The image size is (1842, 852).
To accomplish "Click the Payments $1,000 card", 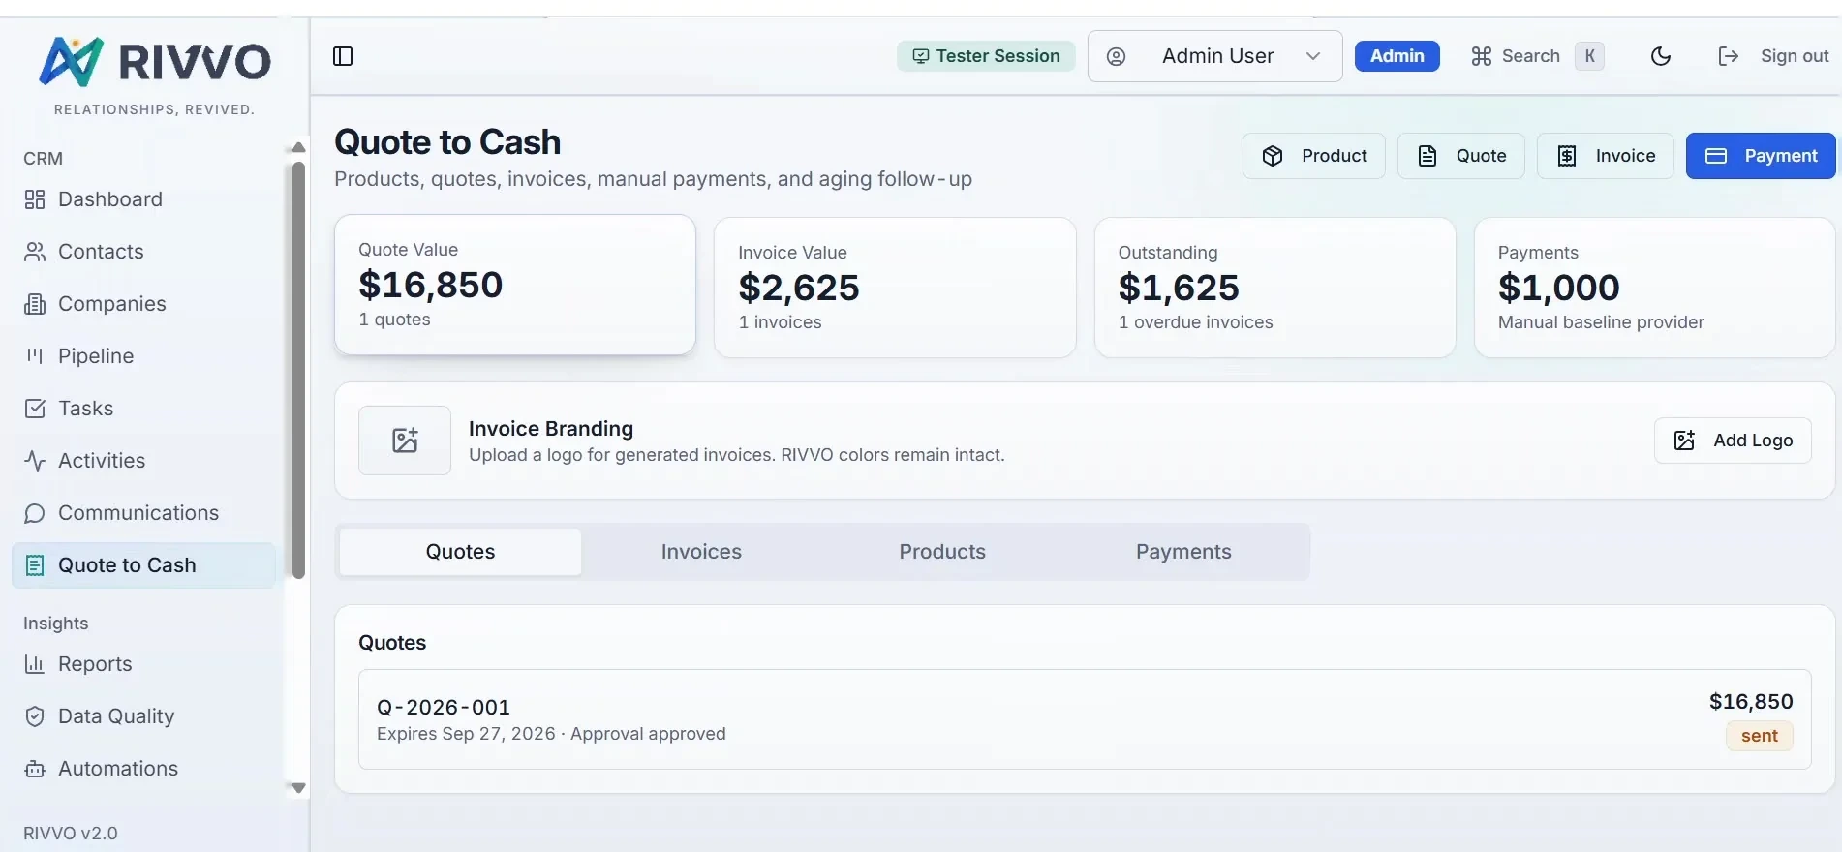I will click(x=1655, y=288).
